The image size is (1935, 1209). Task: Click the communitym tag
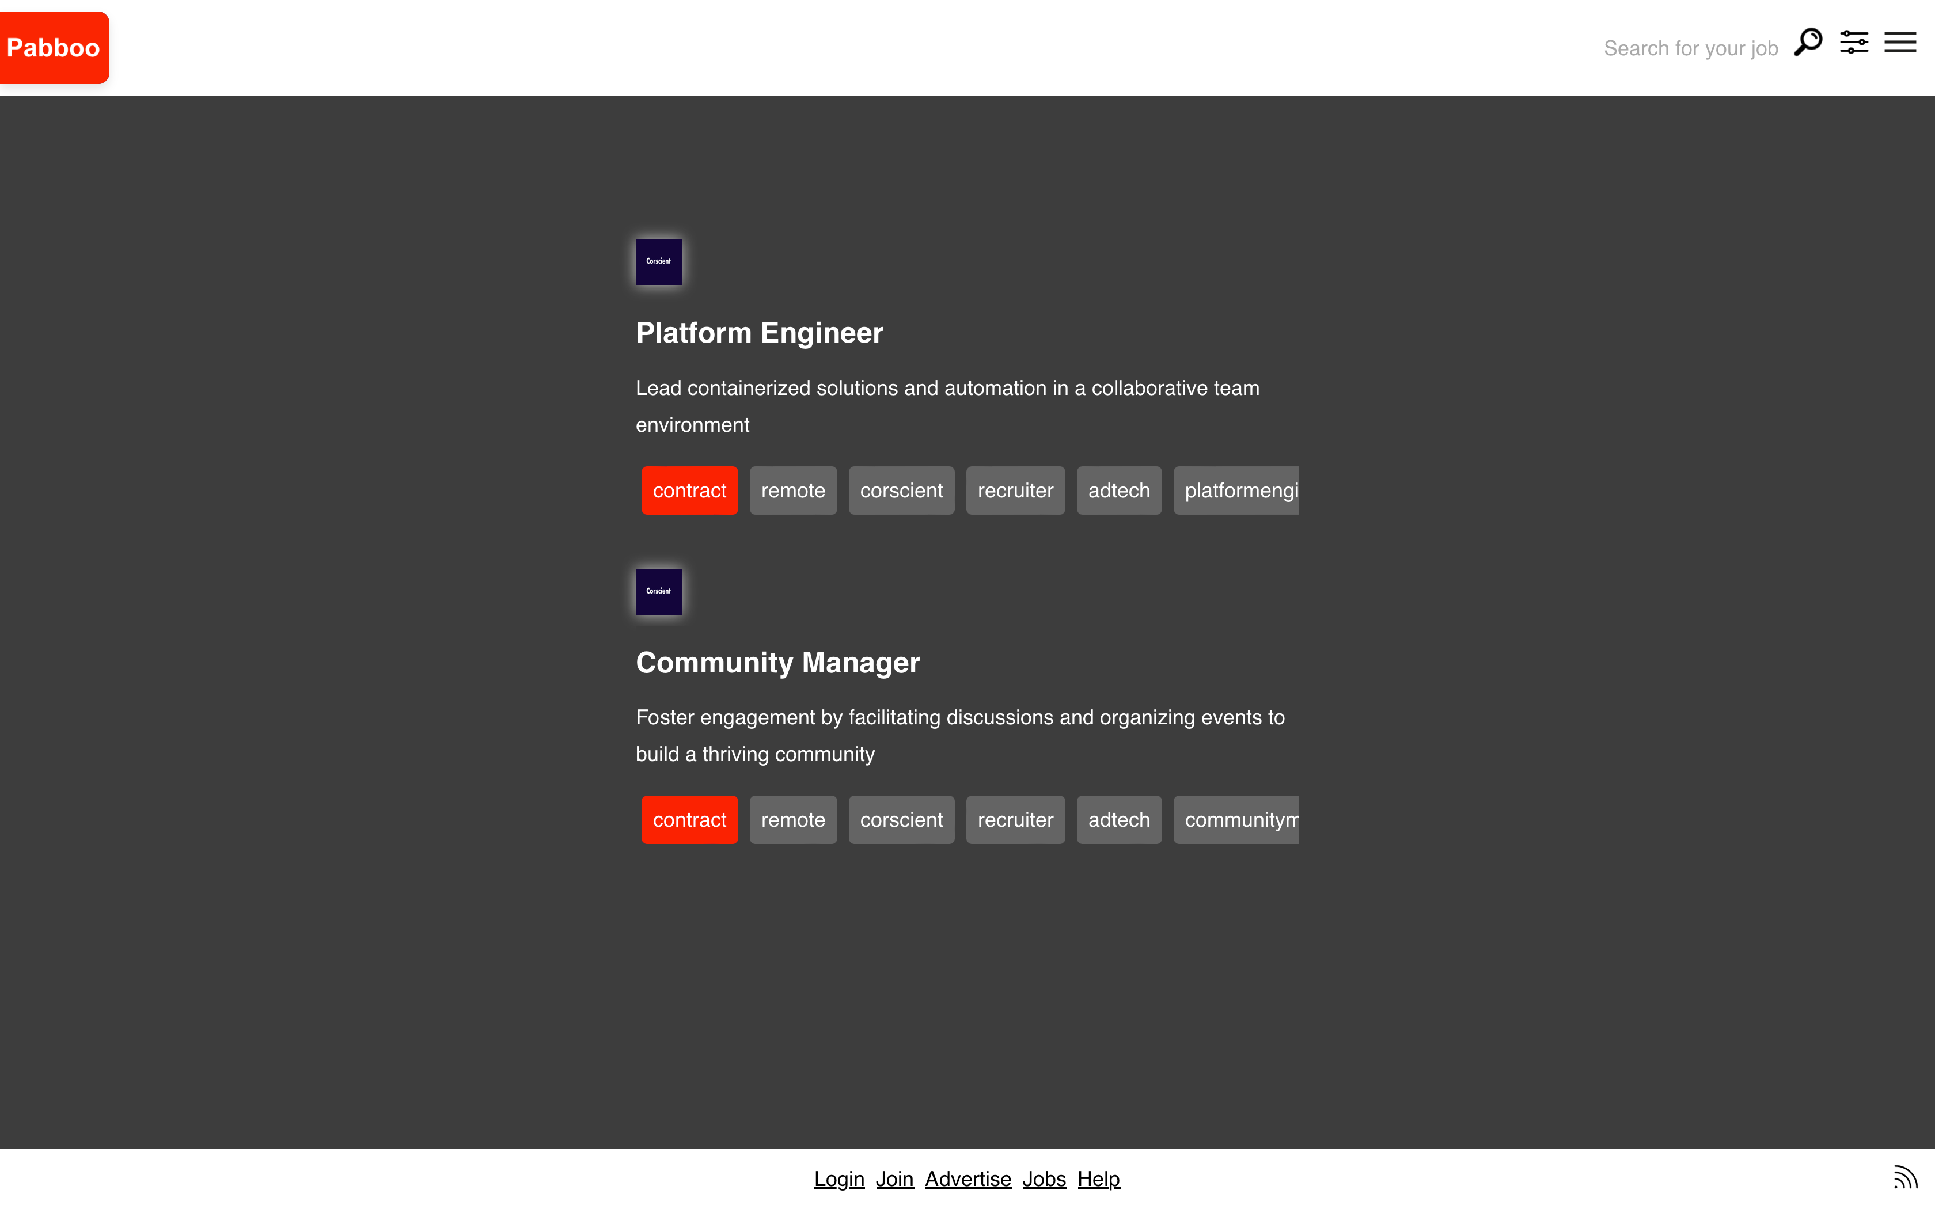coord(1235,820)
